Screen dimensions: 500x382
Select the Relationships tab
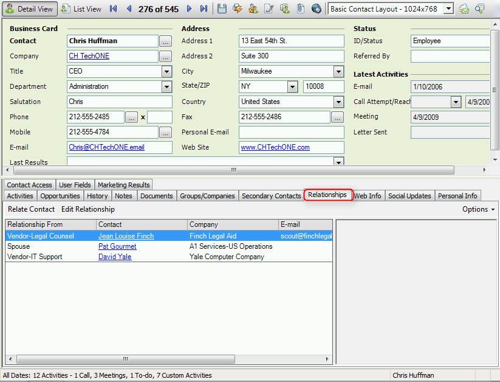click(x=327, y=195)
